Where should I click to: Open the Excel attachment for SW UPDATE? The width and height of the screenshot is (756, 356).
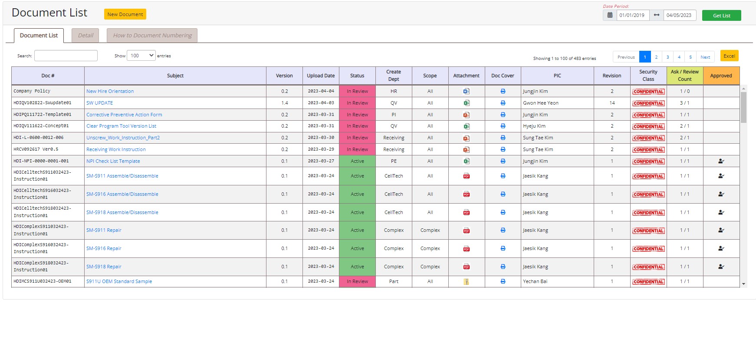(466, 103)
